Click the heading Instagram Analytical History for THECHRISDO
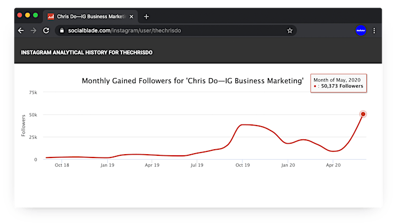The image size is (396, 223). click(87, 53)
